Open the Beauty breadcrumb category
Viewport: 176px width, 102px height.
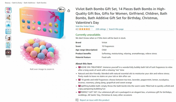tap(8, 3)
